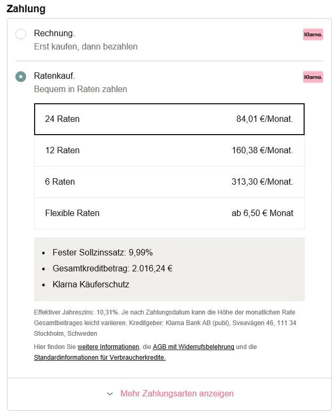Viewport: 335px width, 414px height.
Task: Click the 84,01 €/Monat price
Action: (x=264, y=119)
